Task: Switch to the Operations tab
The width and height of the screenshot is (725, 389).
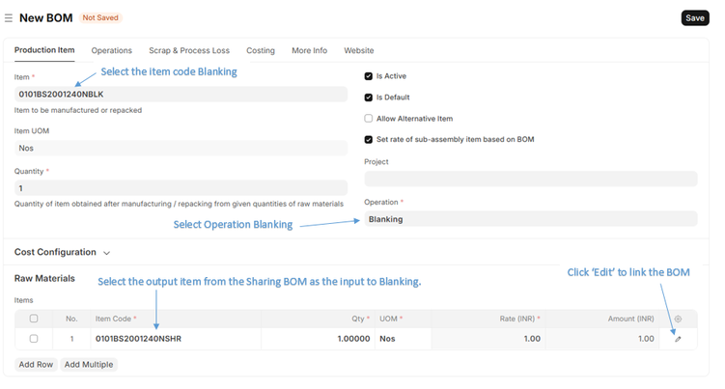Action: tap(111, 50)
